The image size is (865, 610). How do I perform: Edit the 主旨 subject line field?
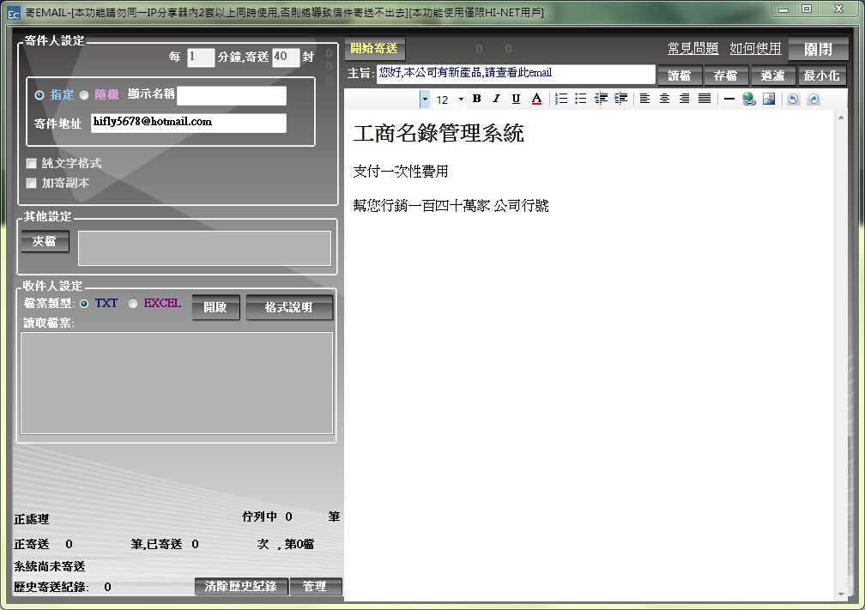(x=516, y=74)
